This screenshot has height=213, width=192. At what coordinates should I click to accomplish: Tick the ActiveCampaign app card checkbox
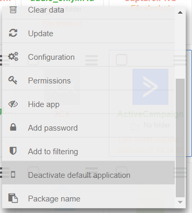coord(121,60)
